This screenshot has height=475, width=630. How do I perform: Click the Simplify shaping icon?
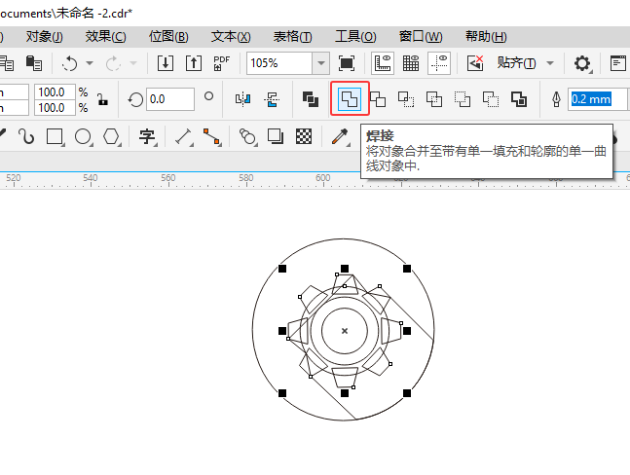point(434,98)
